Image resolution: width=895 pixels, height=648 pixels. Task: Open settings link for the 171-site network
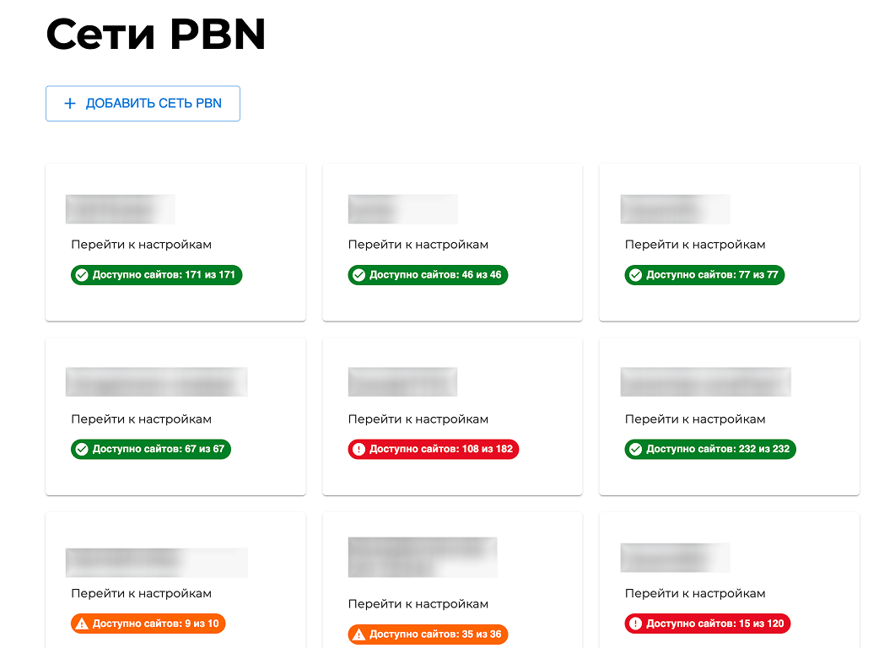point(141,245)
